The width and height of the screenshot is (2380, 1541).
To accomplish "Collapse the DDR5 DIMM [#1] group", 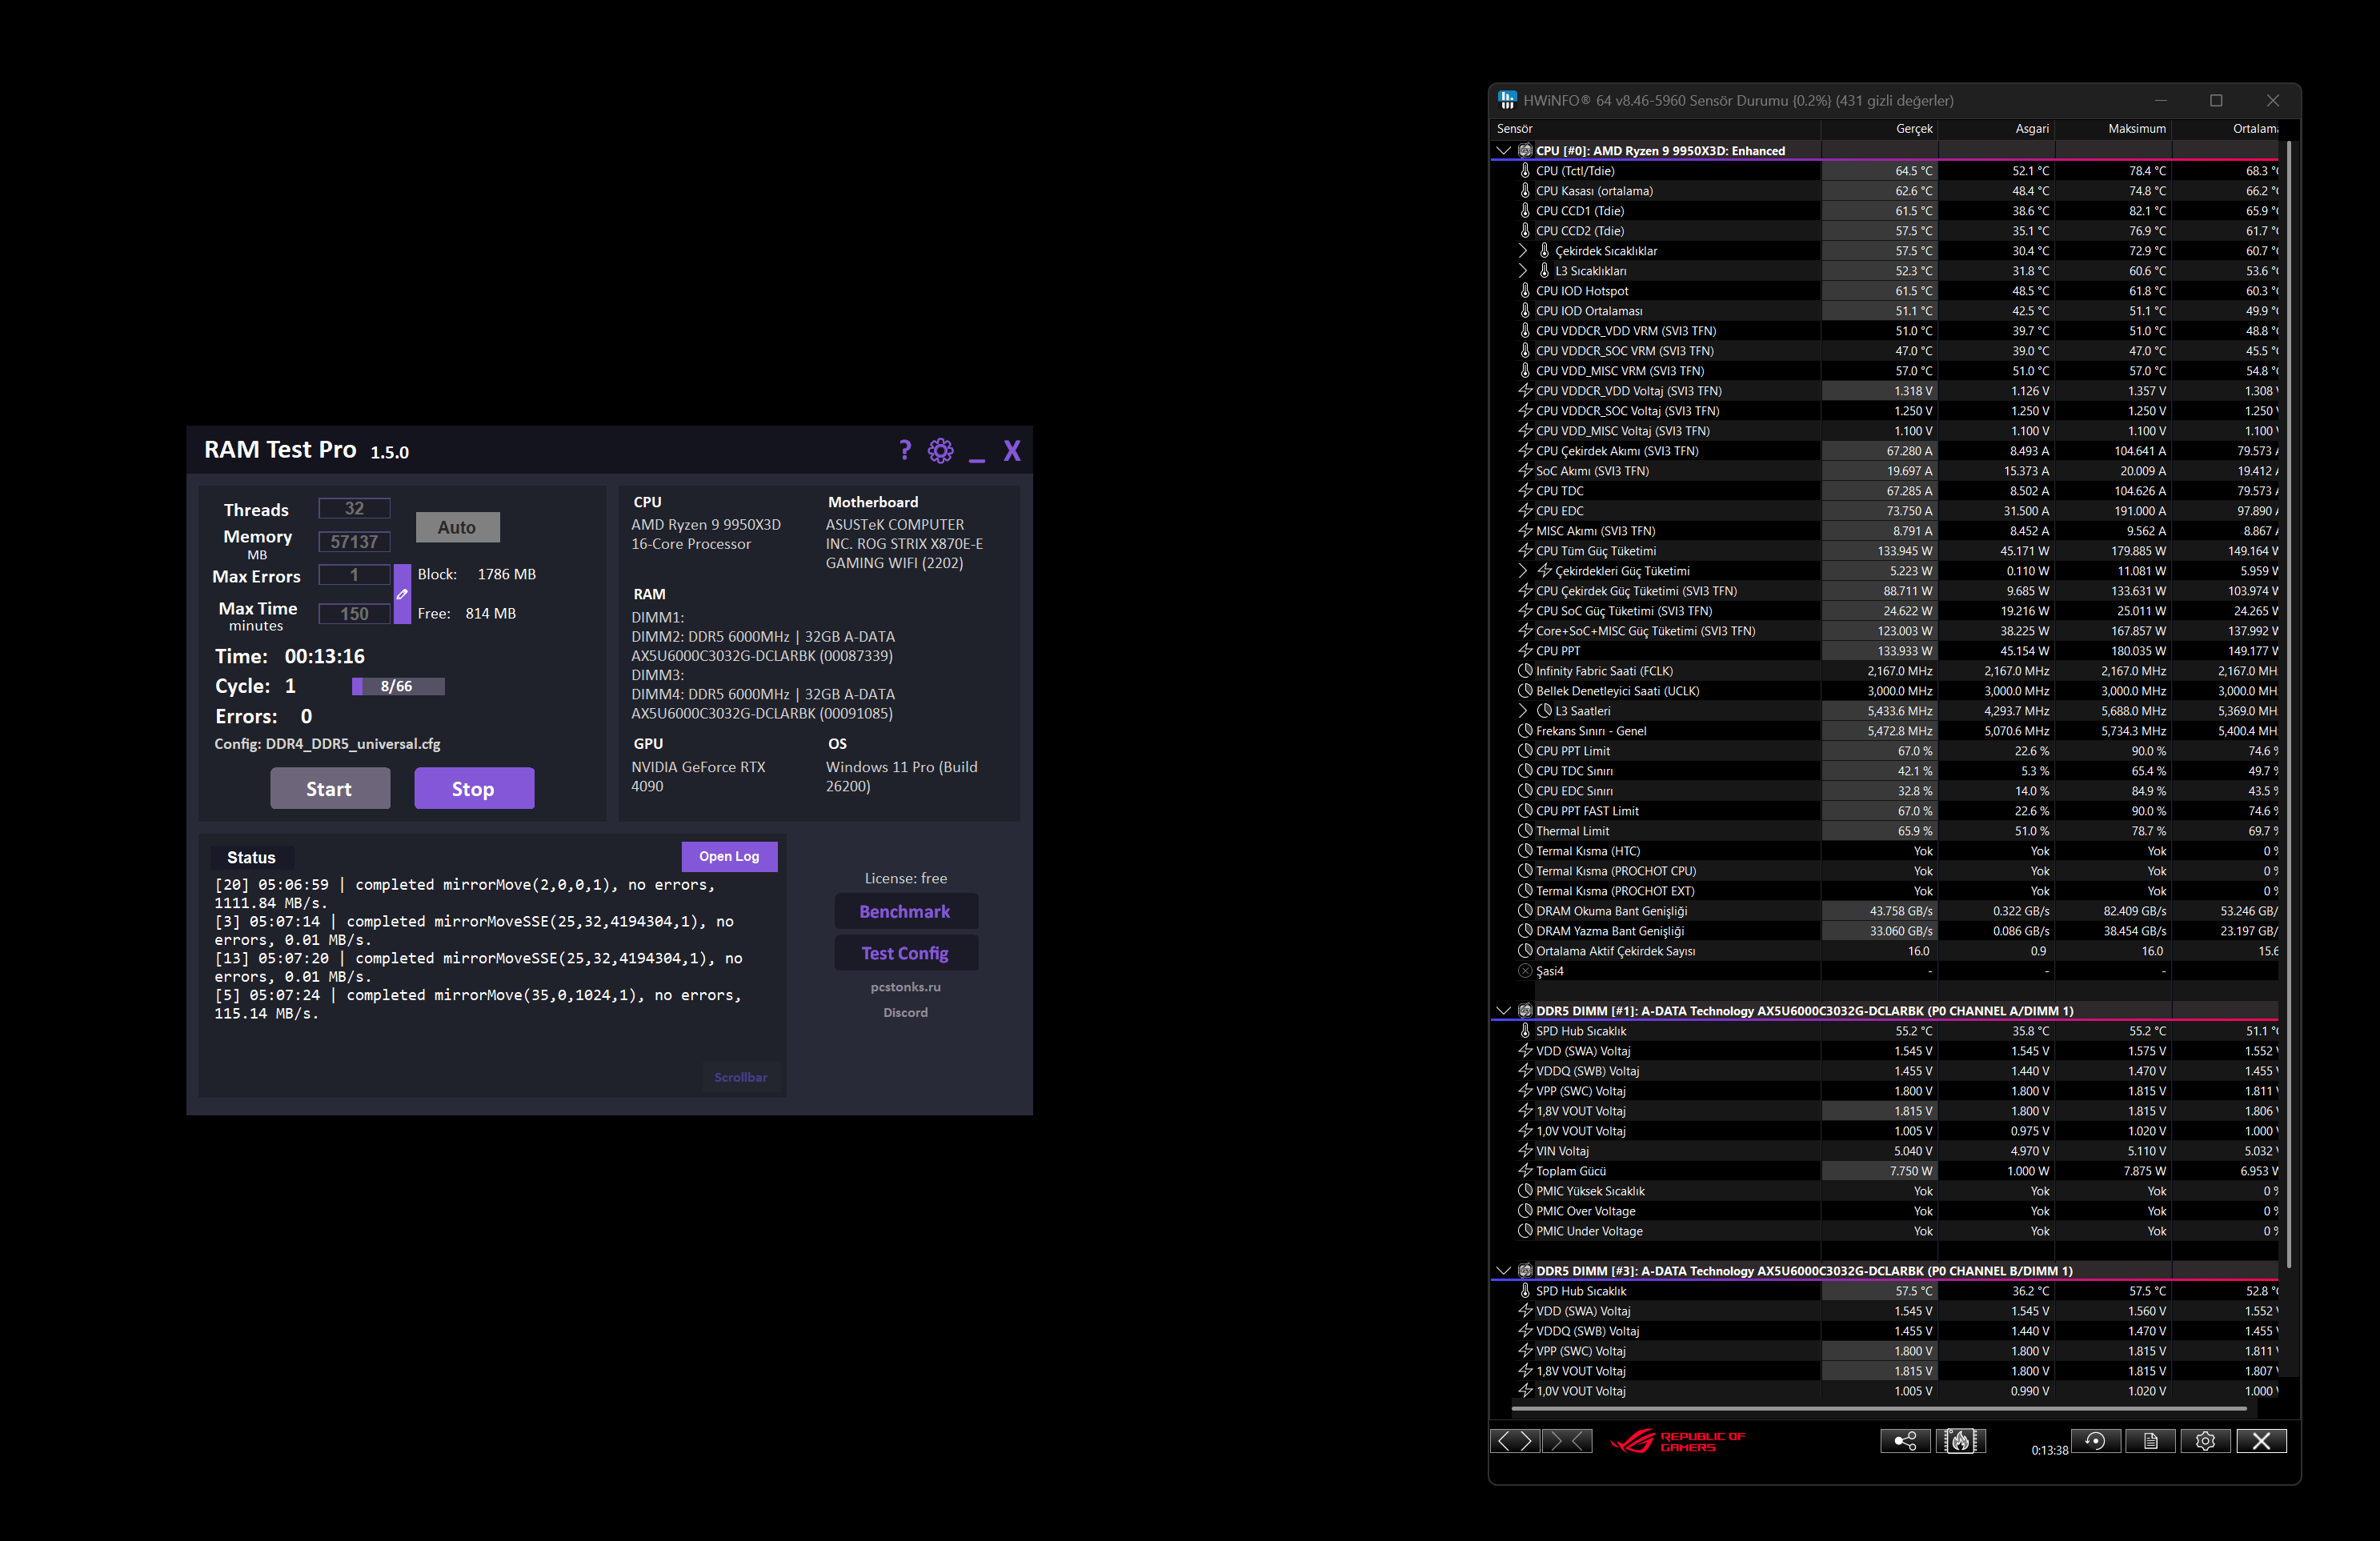I will pos(1503,1011).
